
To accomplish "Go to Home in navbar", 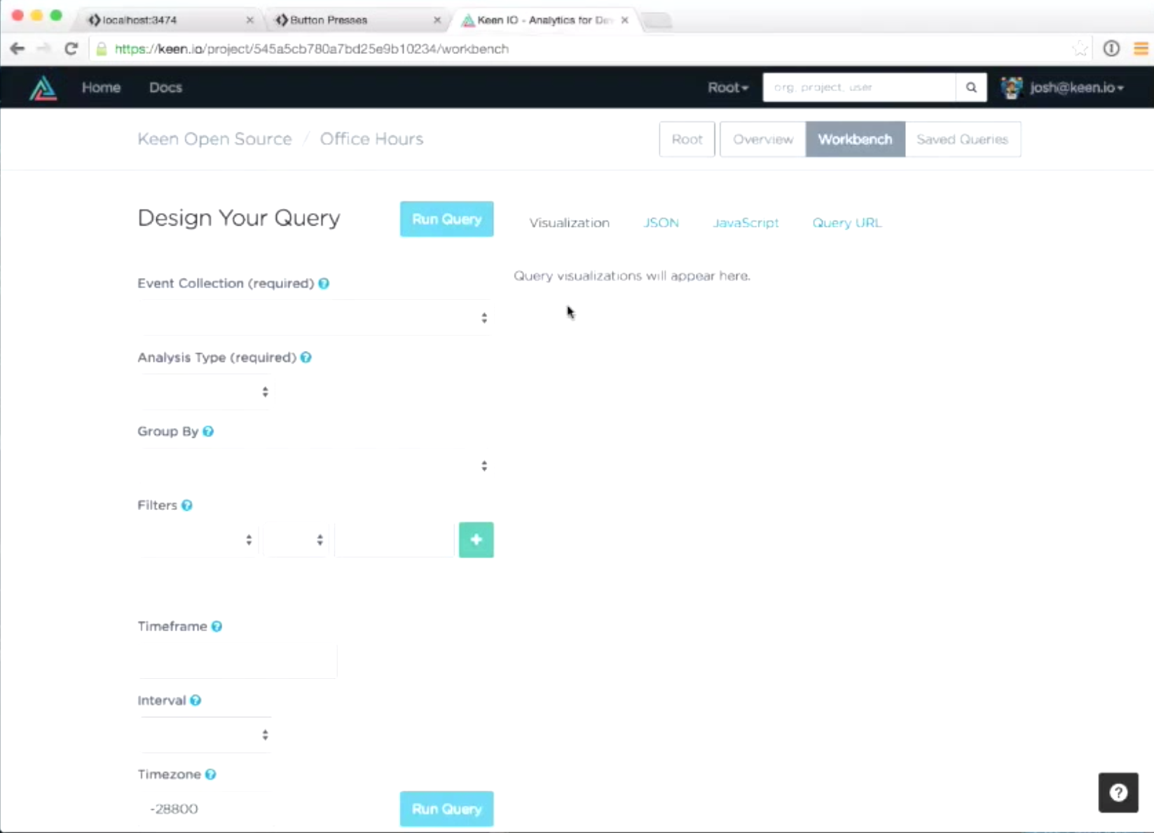I will tap(101, 88).
